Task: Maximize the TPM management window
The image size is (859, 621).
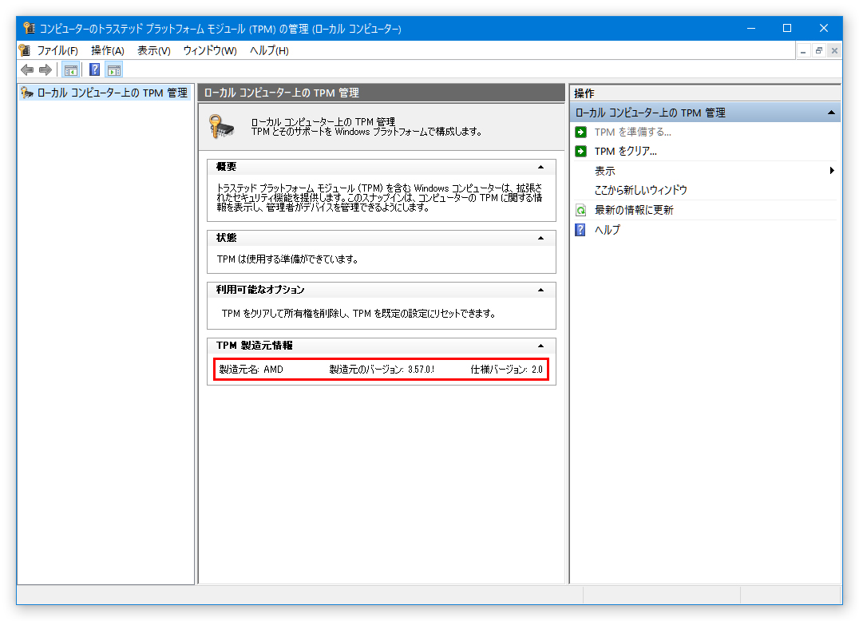Action: coord(786,28)
